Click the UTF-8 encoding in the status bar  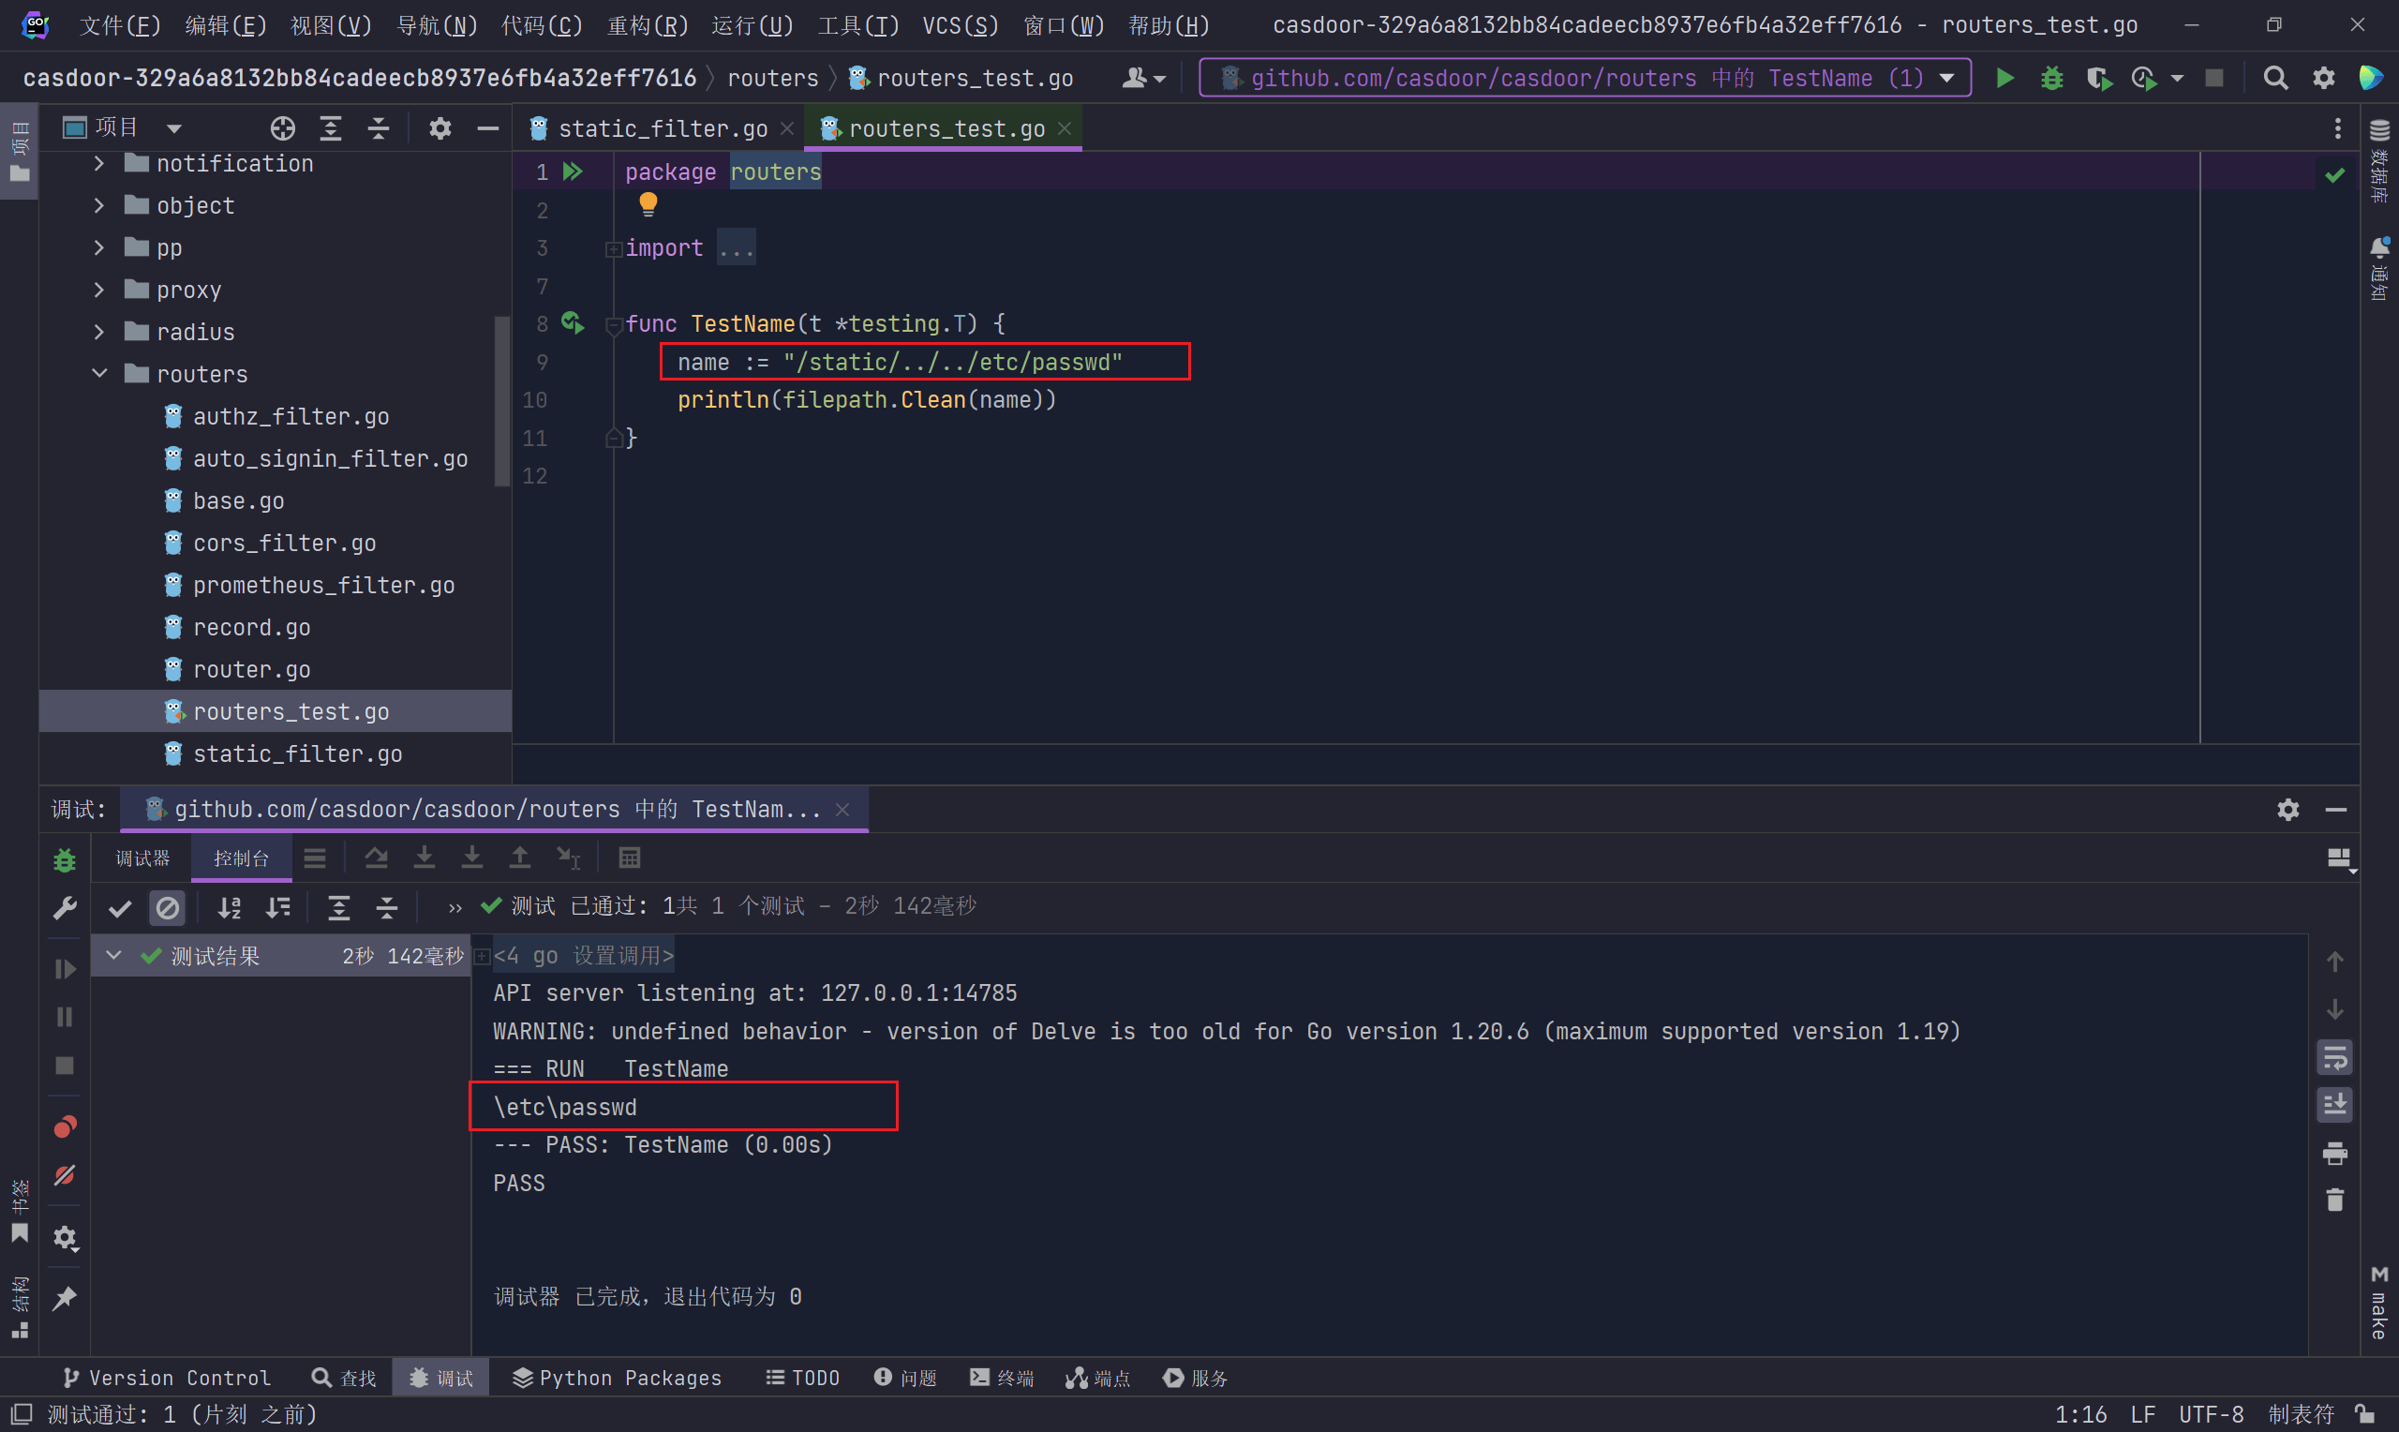(2211, 1414)
